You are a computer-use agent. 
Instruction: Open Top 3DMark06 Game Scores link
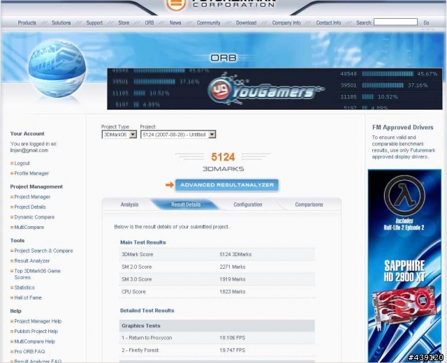(x=37, y=274)
